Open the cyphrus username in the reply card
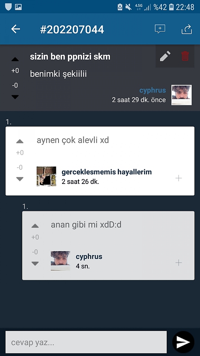 (x=89, y=257)
